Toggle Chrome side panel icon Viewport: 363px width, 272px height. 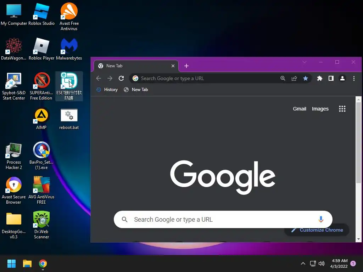point(331,78)
